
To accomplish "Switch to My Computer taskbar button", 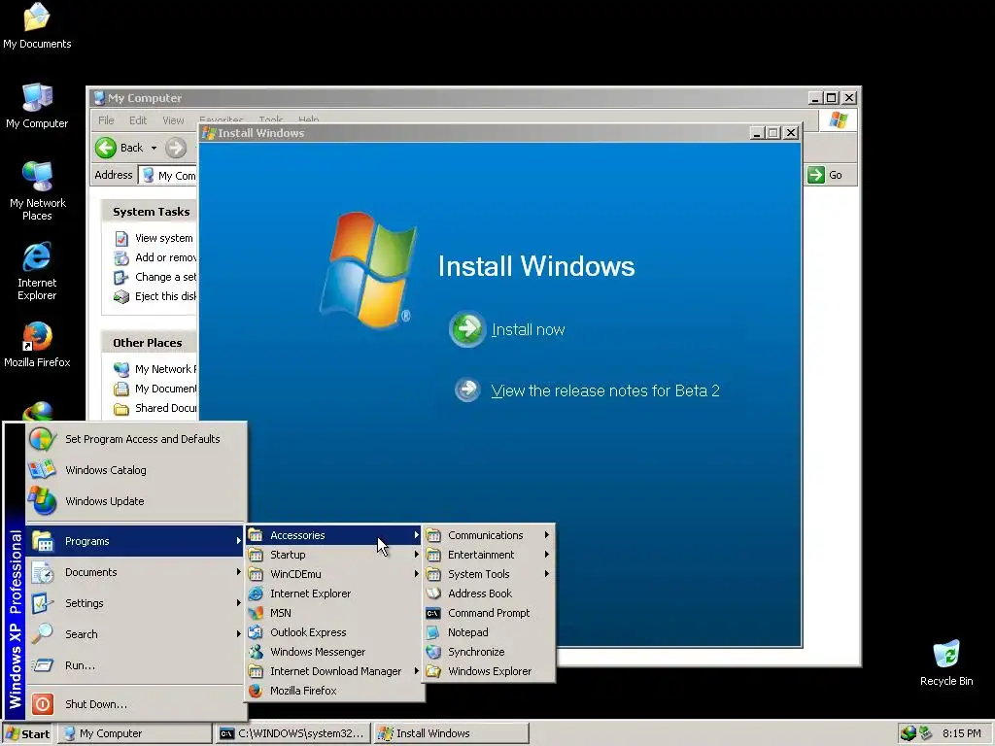I will [x=134, y=734].
